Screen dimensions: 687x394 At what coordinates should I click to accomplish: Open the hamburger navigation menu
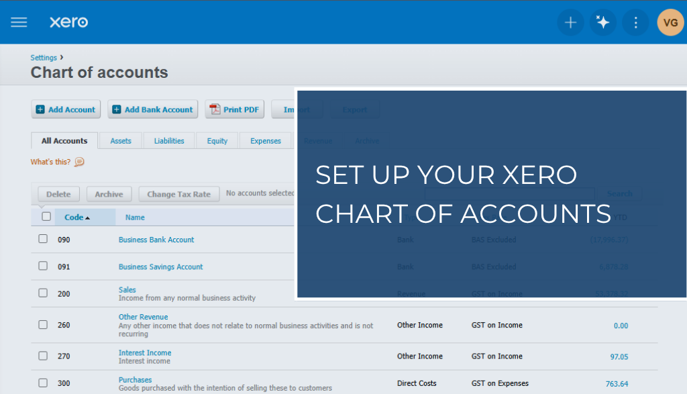click(18, 22)
